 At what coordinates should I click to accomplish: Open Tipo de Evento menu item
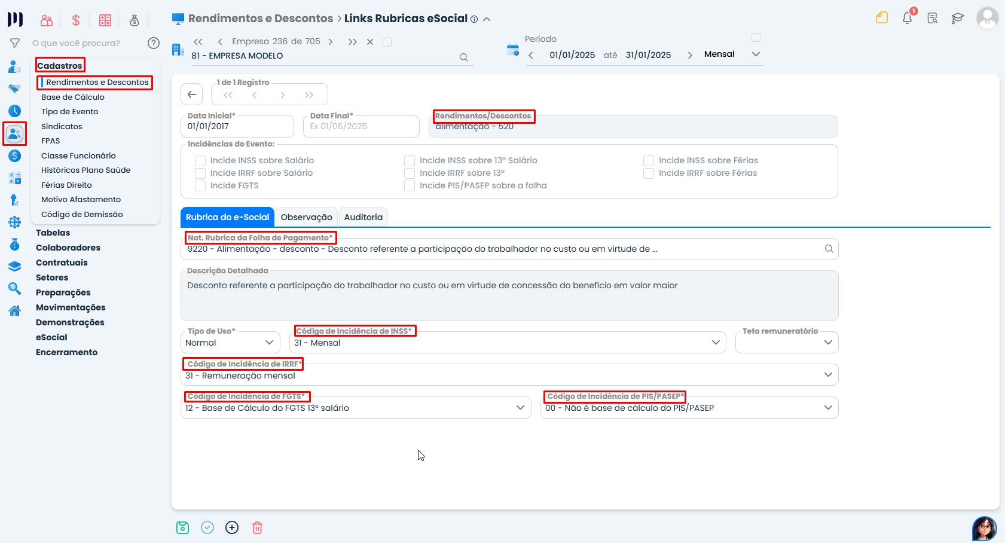[70, 111]
